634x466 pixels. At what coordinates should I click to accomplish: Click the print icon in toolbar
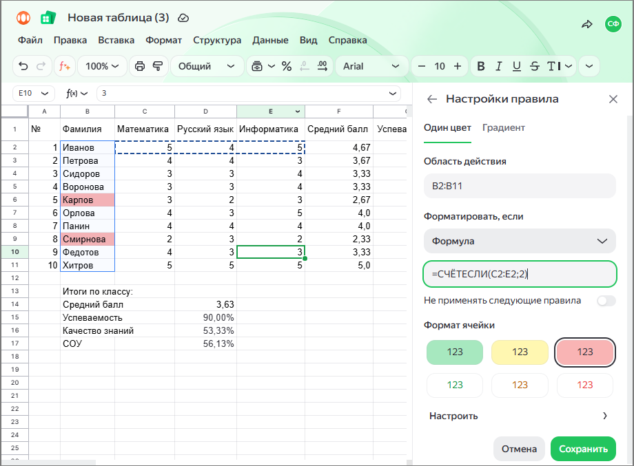(x=140, y=66)
